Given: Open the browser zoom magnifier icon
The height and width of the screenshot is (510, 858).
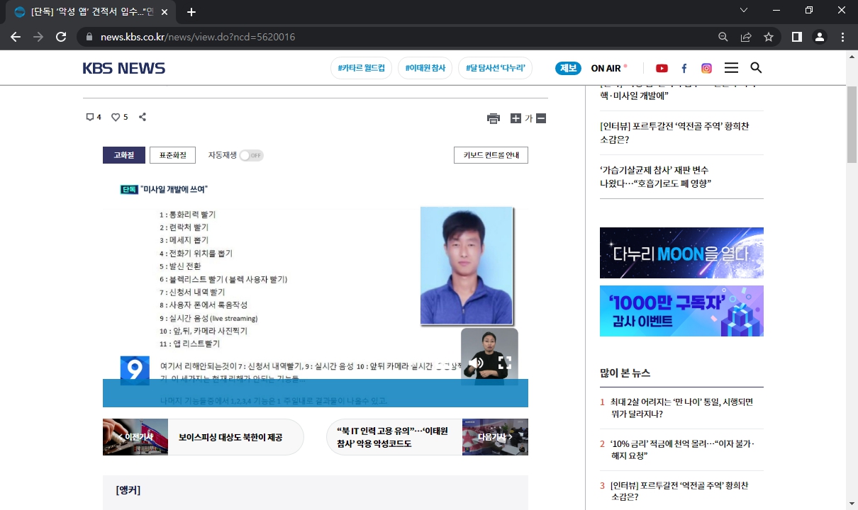Looking at the screenshot, I should (723, 37).
